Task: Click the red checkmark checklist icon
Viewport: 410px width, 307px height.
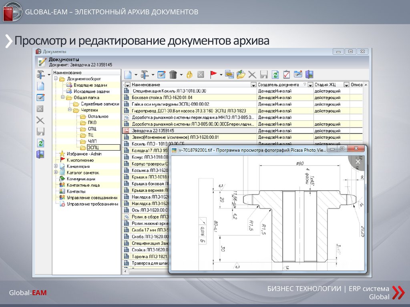Action: (x=286, y=74)
